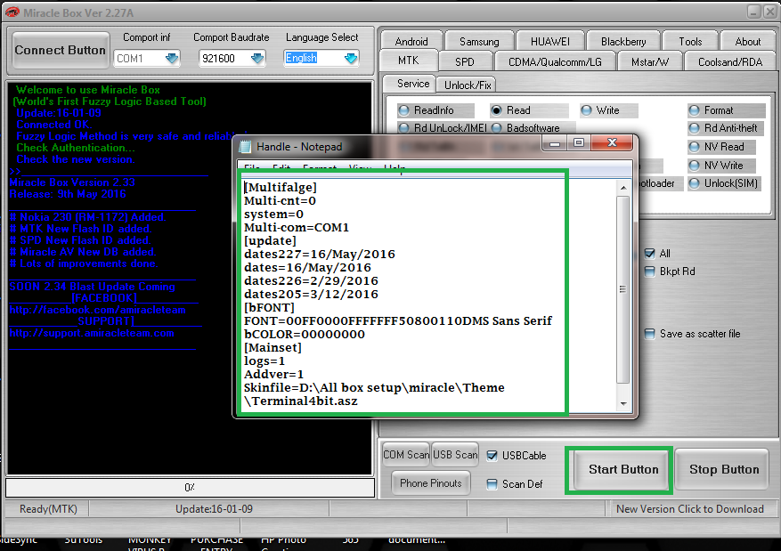Screen dimensions: 781x551
Task: Click "Miracle Box Version 2.33" in the log
Action: (72, 182)
